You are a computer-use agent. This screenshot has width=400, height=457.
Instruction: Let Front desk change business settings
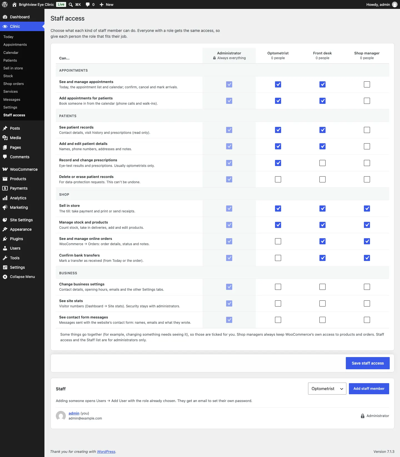coord(322,287)
